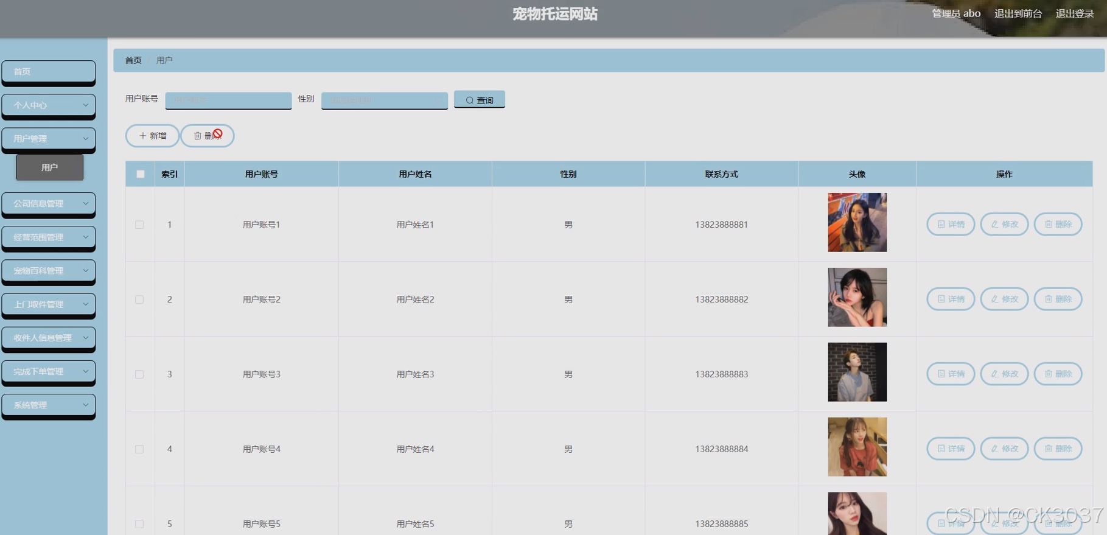
Task: Open avatar thumbnail of 用户账号5
Action: (x=857, y=514)
